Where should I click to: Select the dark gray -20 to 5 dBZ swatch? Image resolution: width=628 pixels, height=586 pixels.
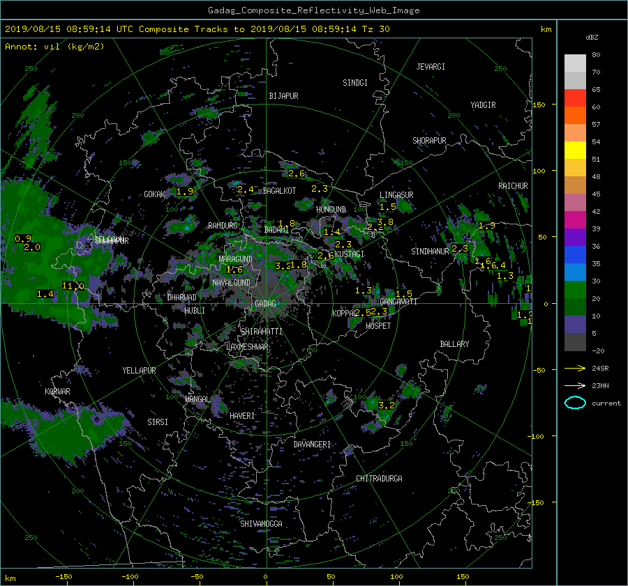point(575,342)
